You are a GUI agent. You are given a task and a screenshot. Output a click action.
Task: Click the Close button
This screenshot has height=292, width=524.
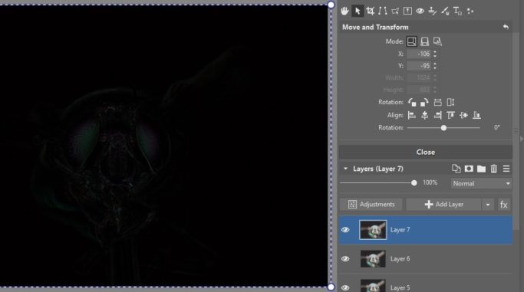click(426, 153)
